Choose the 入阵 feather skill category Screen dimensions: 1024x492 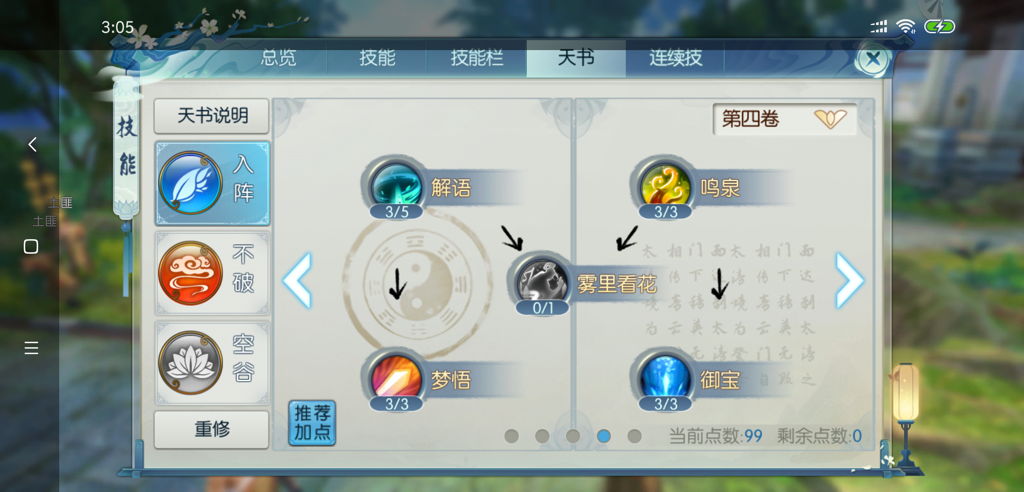212,183
